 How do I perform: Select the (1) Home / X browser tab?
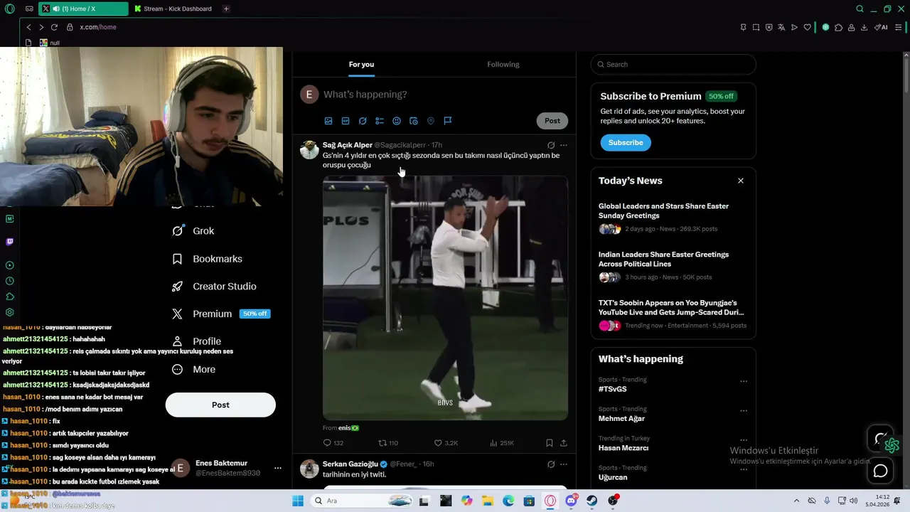click(x=82, y=9)
